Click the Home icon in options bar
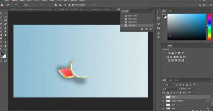The height and width of the screenshot is (111, 213). [2, 5]
